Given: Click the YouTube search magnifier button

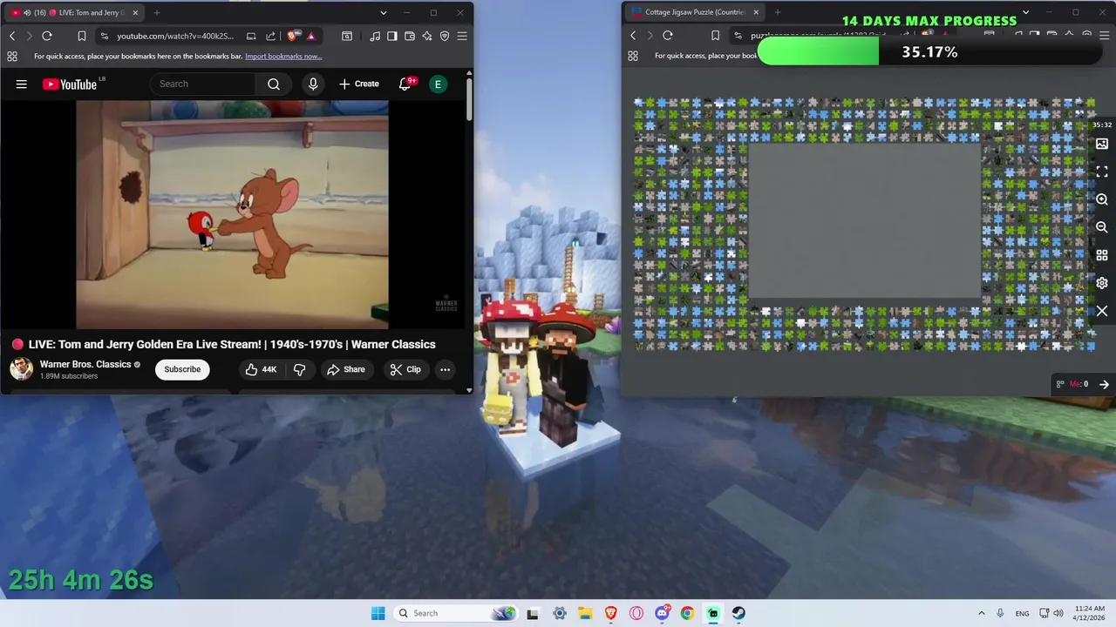Looking at the screenshot, I should (274, 84).
